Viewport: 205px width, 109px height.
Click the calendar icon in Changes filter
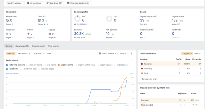(x=68, y=3)
